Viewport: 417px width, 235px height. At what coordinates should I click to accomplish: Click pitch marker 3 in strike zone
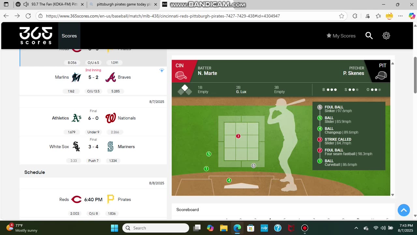click(x=238, y=136)
